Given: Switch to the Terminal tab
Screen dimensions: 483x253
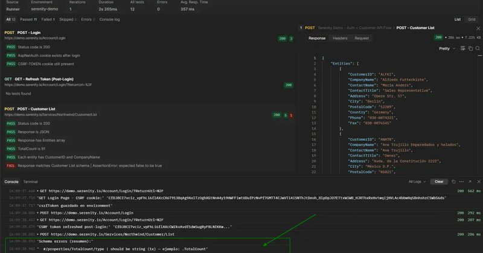Looking at the screenshot, I should pyautogui.click(x=31, y=181).
